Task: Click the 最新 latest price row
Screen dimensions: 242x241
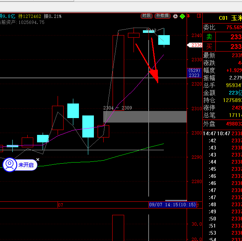Action: coord(223,55)
